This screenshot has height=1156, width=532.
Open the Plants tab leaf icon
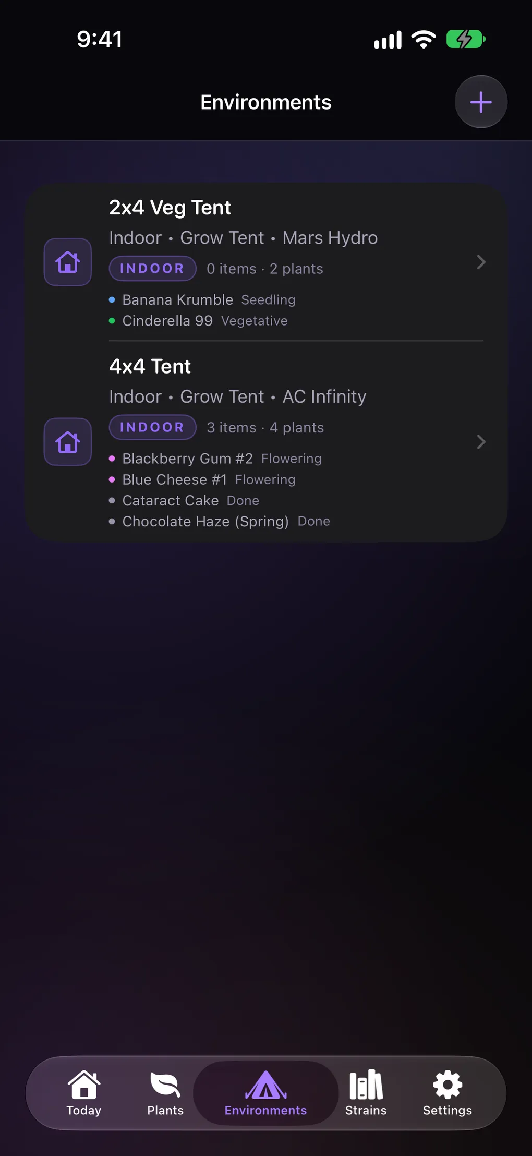pyautogui.click(x=165, y=1085)
